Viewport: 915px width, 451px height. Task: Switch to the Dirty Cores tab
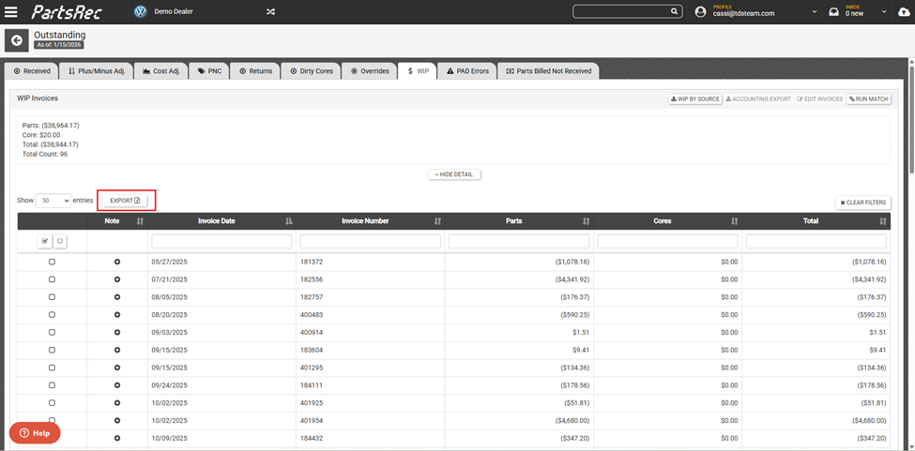[x=312, y=71]
